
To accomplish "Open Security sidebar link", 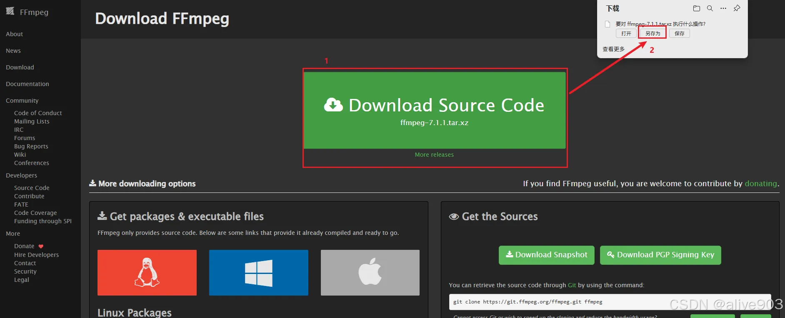I will [x=25, y=271].
